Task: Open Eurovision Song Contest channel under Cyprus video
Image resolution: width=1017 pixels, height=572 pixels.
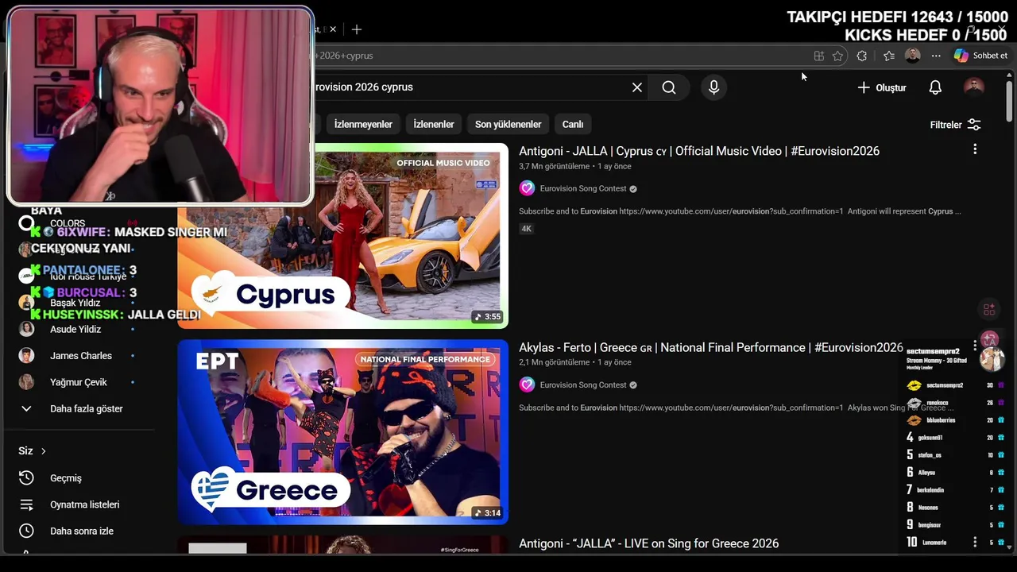Action: (583, 189)
